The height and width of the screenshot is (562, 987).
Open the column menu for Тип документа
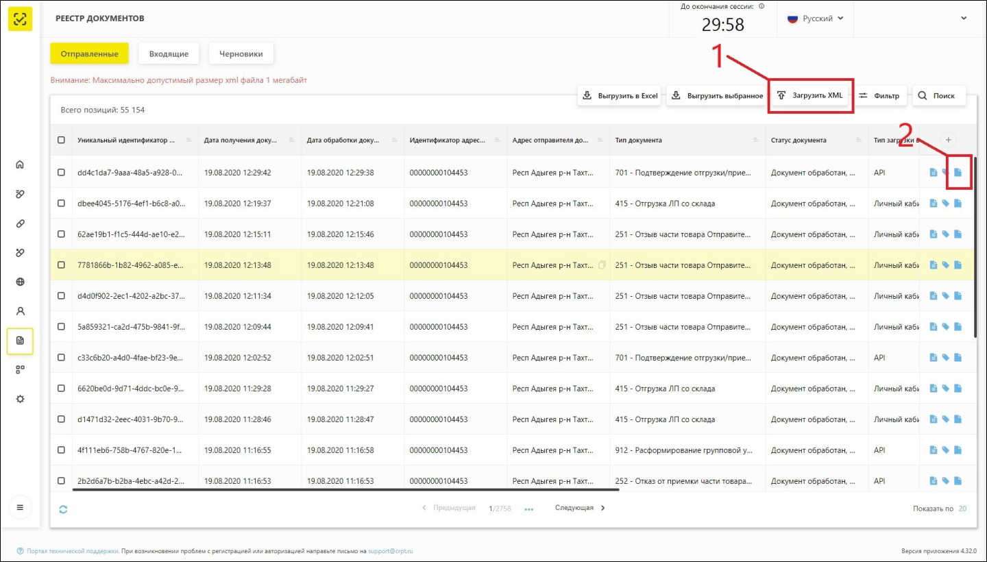[756, 140]
